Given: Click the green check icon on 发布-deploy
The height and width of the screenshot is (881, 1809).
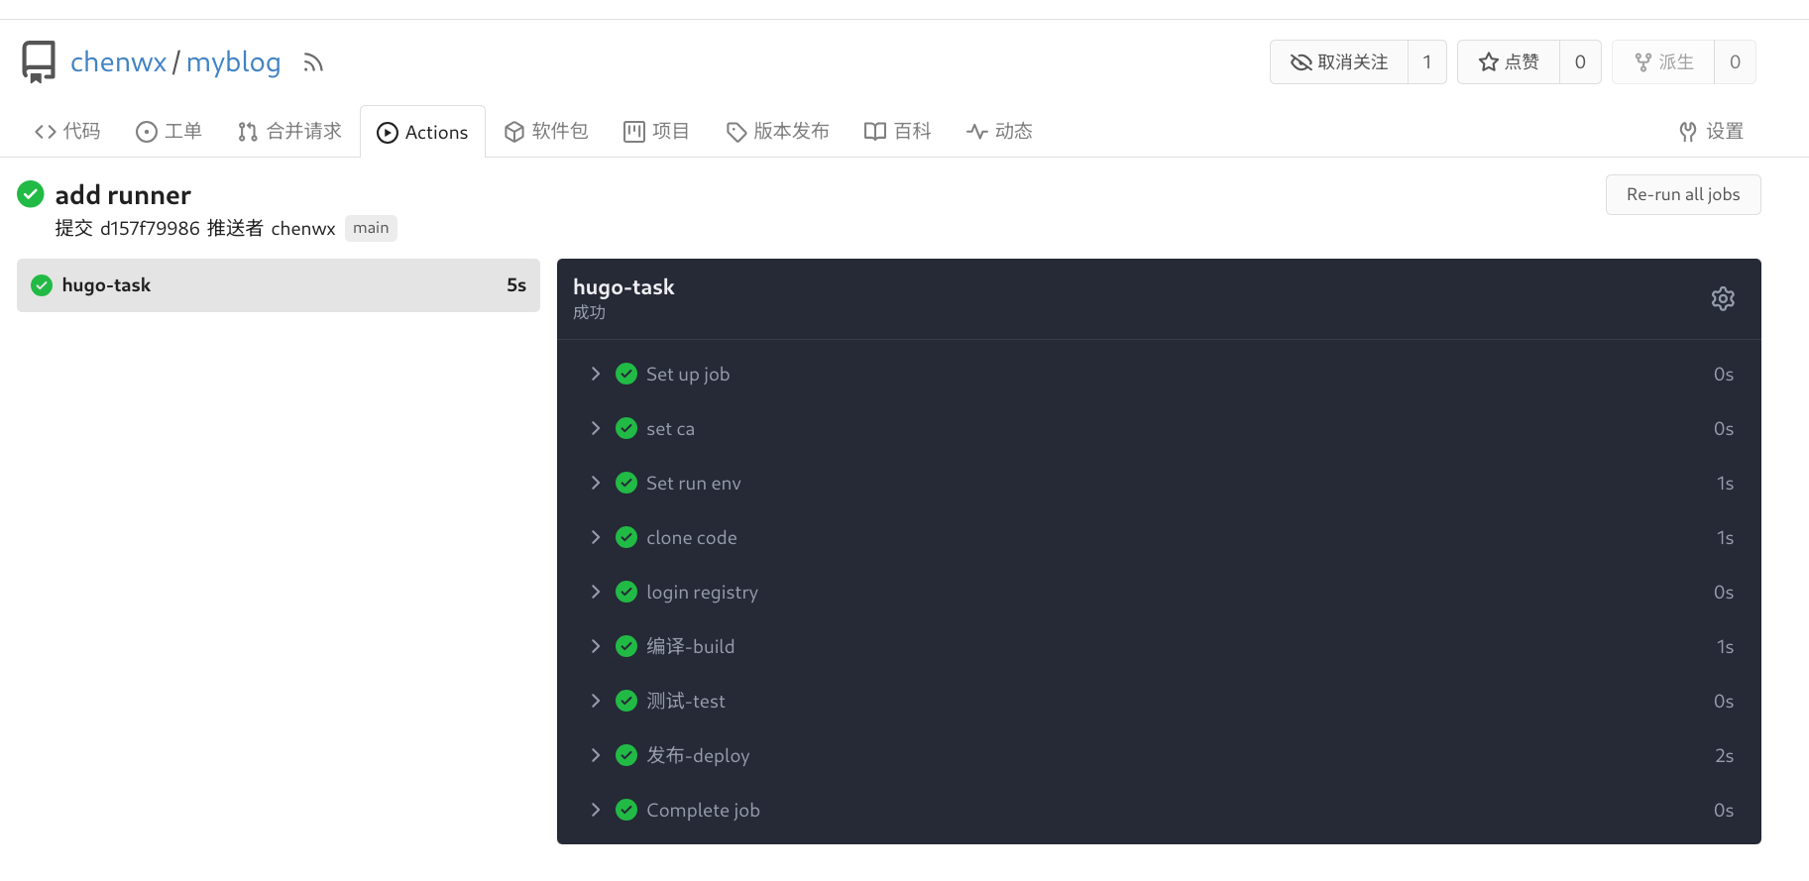Looking at the screenshot, I should [x=626, y=755].
